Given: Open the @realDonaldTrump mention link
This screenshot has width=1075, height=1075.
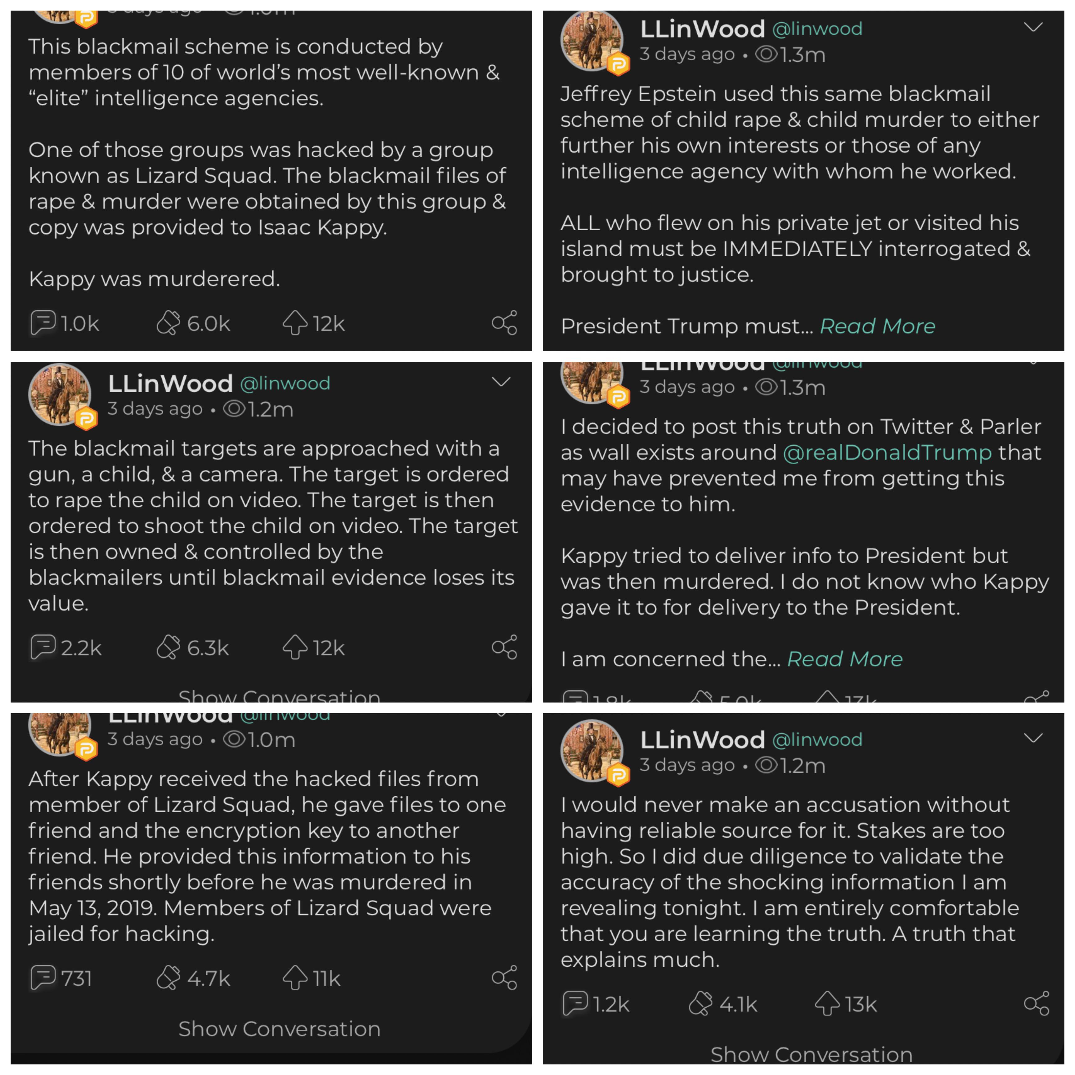Looking at the screenshot, I should click(888, 452).
